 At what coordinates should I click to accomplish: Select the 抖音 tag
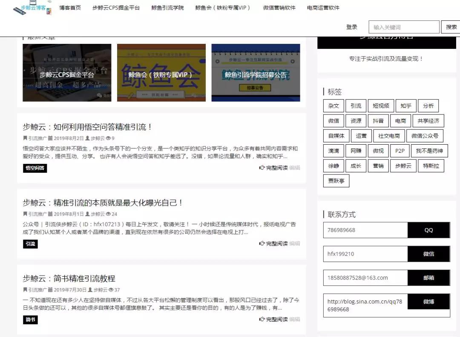tap(378, 121)
